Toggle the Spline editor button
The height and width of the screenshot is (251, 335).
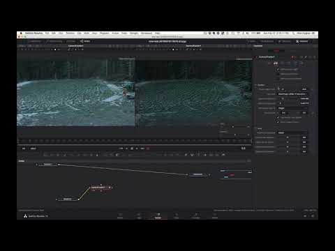[x=251, y=41]
